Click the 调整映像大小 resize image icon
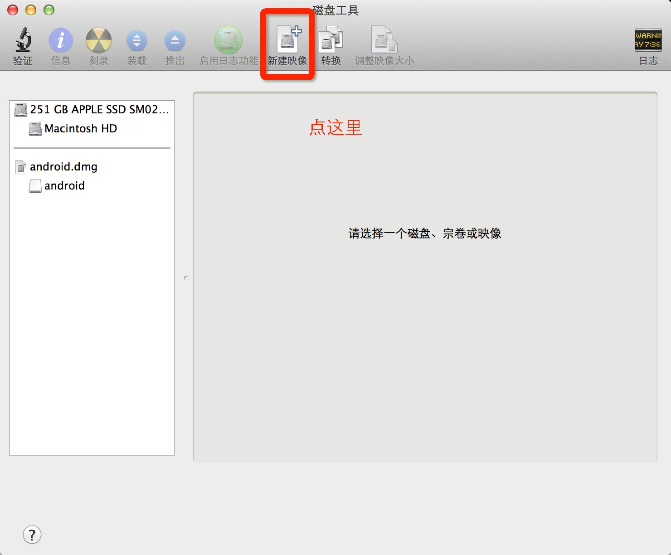The height and width of the screenshot is (555, 671). click(x=384, y=39)
